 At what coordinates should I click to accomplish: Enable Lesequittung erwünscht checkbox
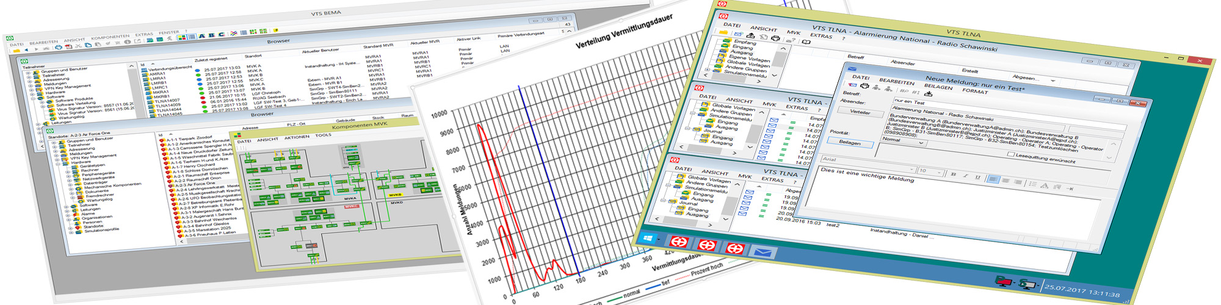click(1010, 154)
